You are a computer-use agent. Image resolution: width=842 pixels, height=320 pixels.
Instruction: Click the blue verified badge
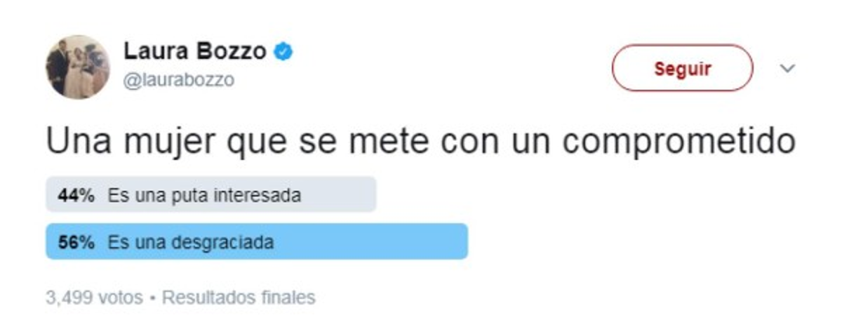click(283, 52)
